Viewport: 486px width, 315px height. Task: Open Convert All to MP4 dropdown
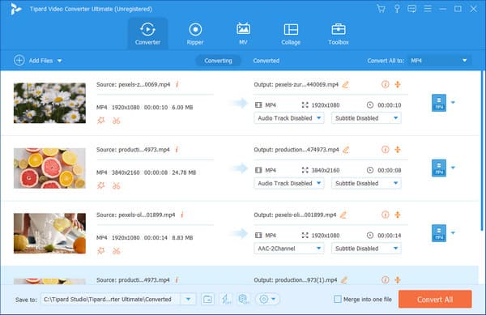coord(440,61)
